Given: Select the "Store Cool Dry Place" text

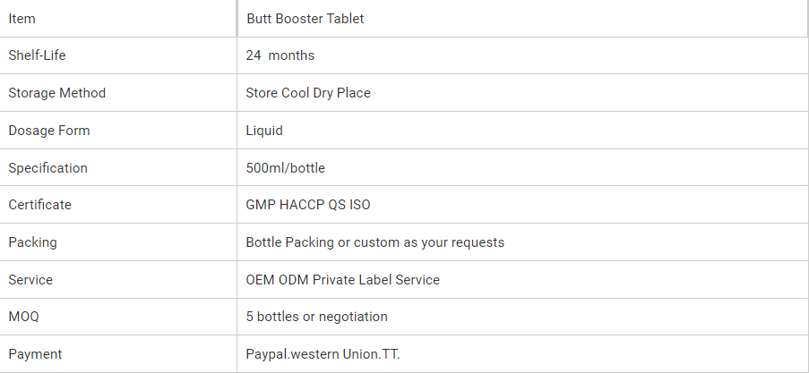Looking at the screenshot, I should (308, 93).
